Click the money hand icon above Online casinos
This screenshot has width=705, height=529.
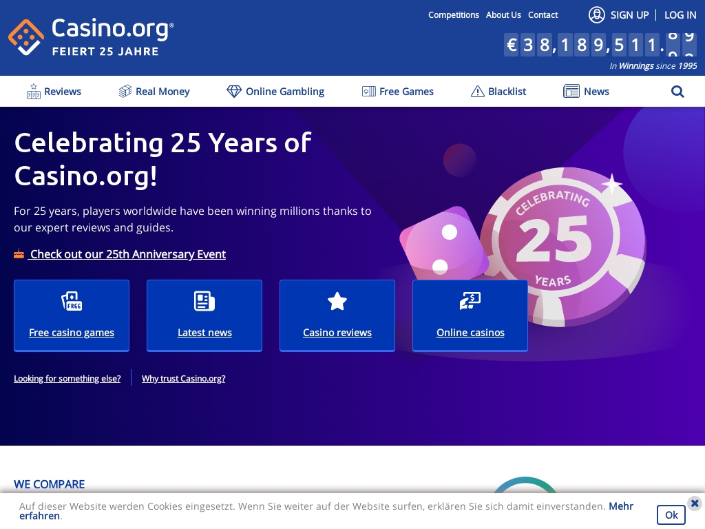pos(470,301)
